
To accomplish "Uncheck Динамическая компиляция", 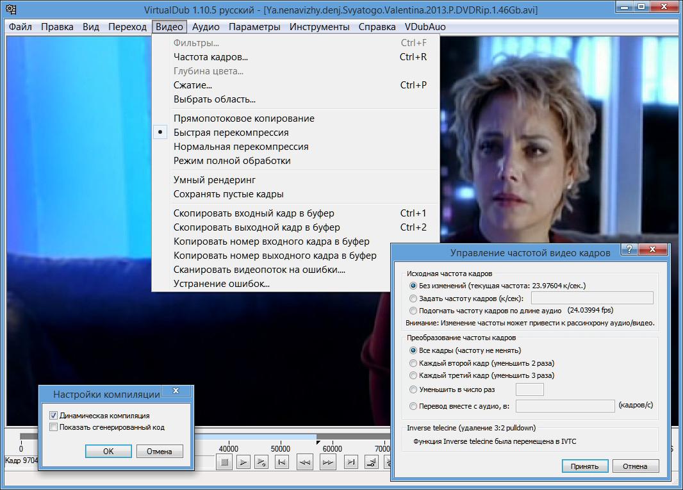I will [54, 416].
